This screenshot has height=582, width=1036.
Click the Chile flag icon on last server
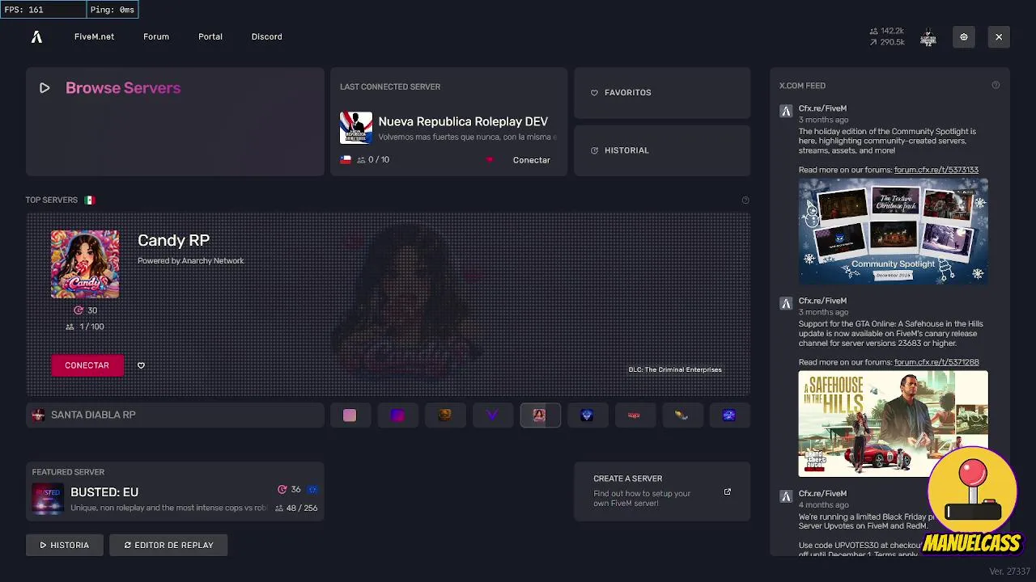click(x=346, y=159)
